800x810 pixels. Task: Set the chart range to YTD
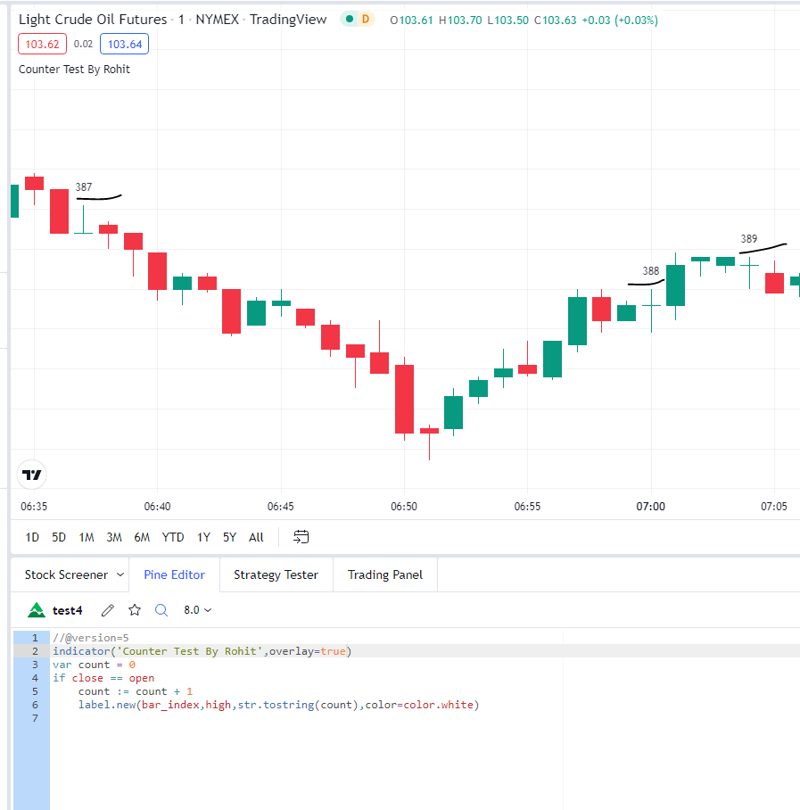tap(173, 537)
